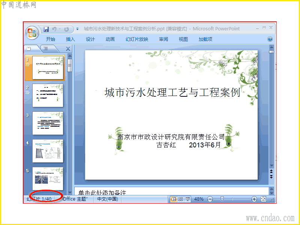The width and height of the screenshot is (300, 225).
Task: Go to next slide using double-down arrow
Action: (271, 177)
